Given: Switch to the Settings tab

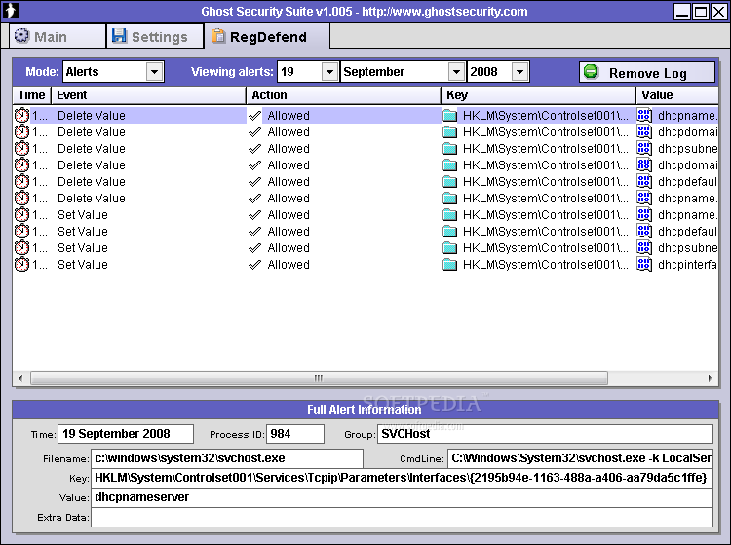Looking at the screenshot, I should pyautogui.click(x=155, y=36).
